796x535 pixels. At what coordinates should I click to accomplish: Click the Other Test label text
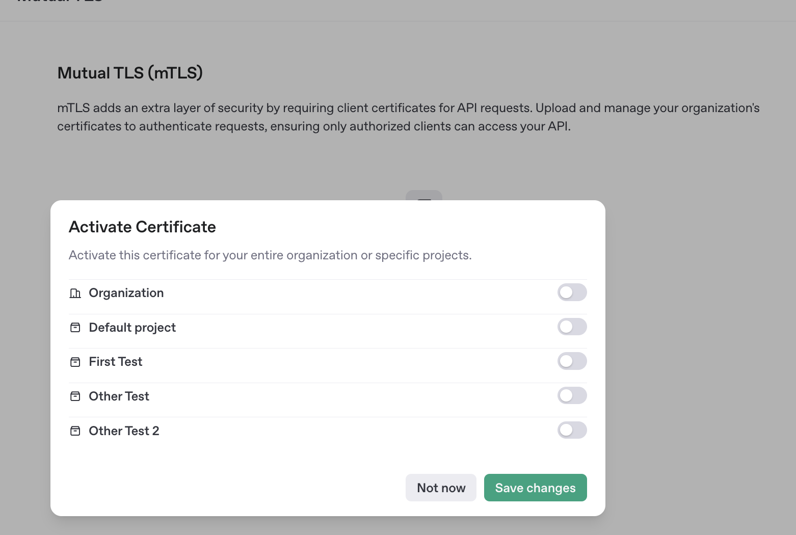coord(119,396)
